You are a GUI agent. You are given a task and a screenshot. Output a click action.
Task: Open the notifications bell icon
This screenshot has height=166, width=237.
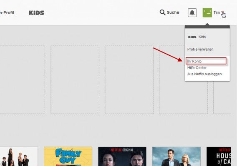pos(192,12)
